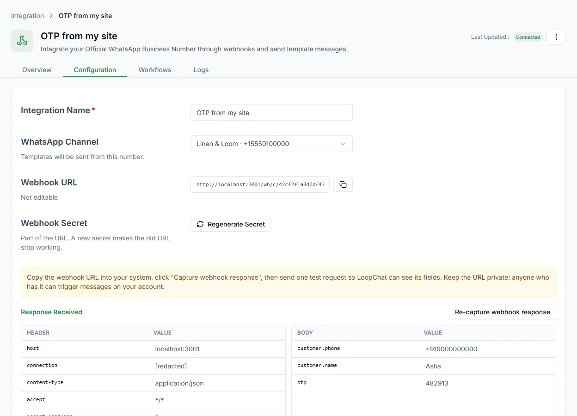577x416 pixels.
Task: Click the localhost:3001 header value
Action: 178,349
